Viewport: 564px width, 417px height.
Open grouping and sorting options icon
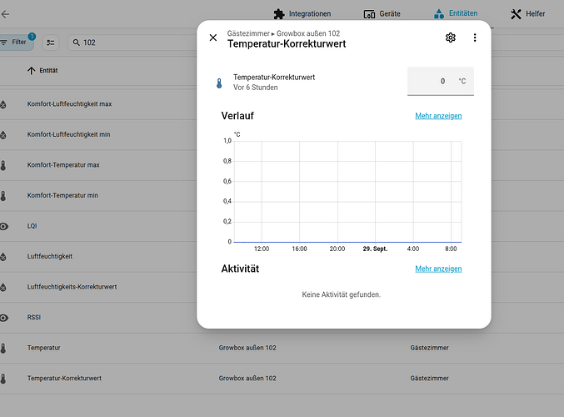(x=51, y=43)
